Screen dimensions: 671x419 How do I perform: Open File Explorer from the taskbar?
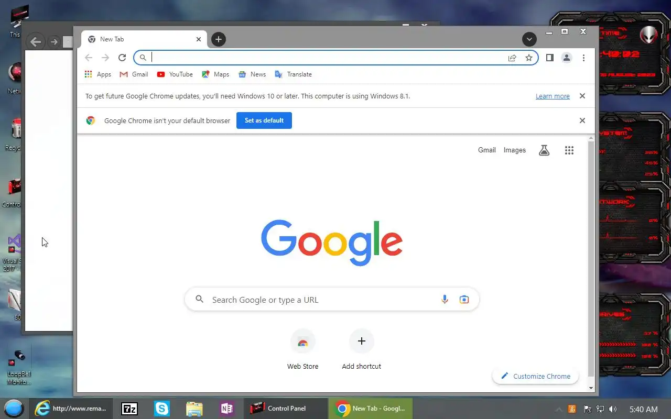pyautogui.click(x=194, y=409)
